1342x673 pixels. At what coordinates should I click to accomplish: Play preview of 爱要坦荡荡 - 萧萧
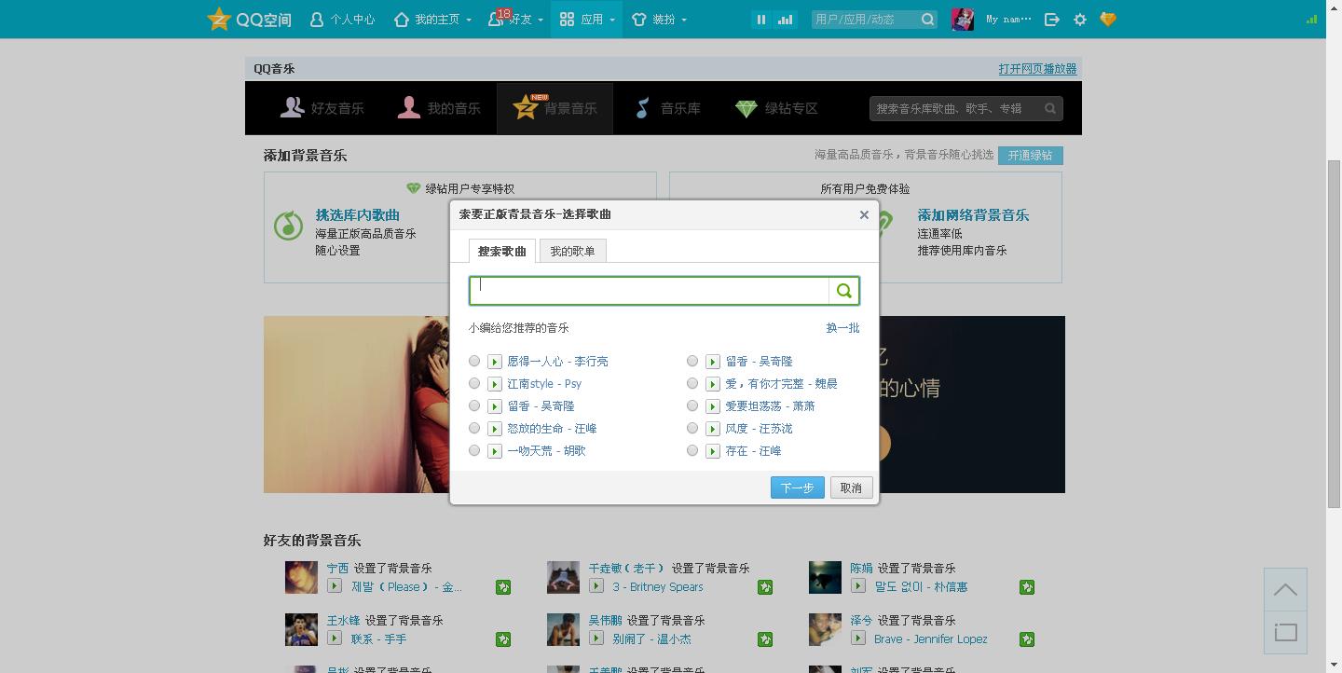coord(713,406)
